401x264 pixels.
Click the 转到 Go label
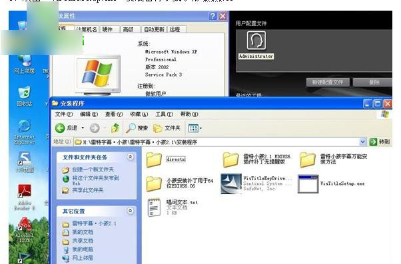coord(384,142)
